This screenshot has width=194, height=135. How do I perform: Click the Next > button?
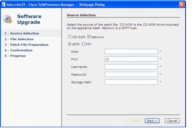coord(152,121)
